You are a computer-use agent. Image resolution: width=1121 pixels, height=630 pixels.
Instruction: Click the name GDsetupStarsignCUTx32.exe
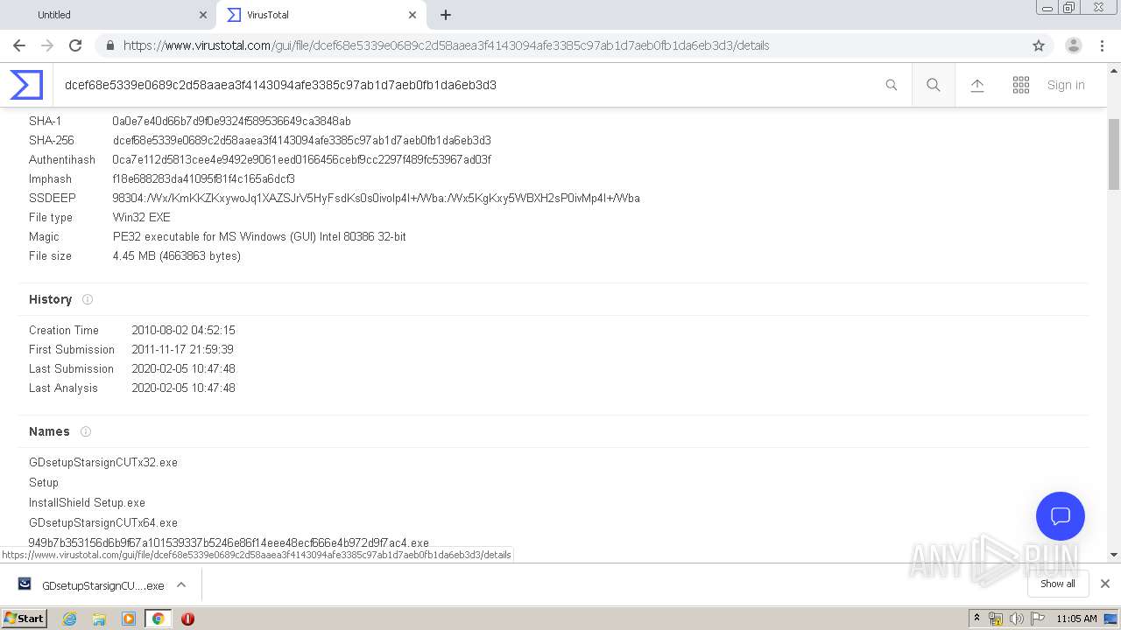pyautogui.click(x=103, y=462)
